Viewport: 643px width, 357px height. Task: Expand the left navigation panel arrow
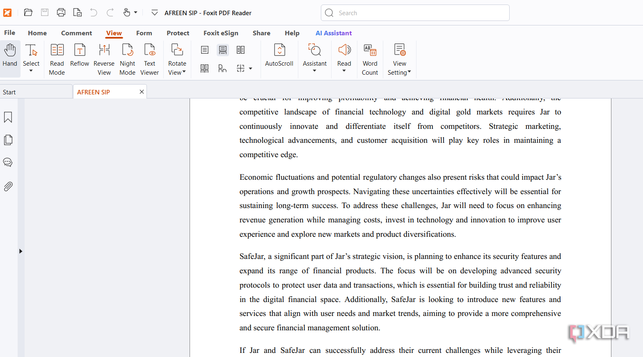click(x=21, y=251)
